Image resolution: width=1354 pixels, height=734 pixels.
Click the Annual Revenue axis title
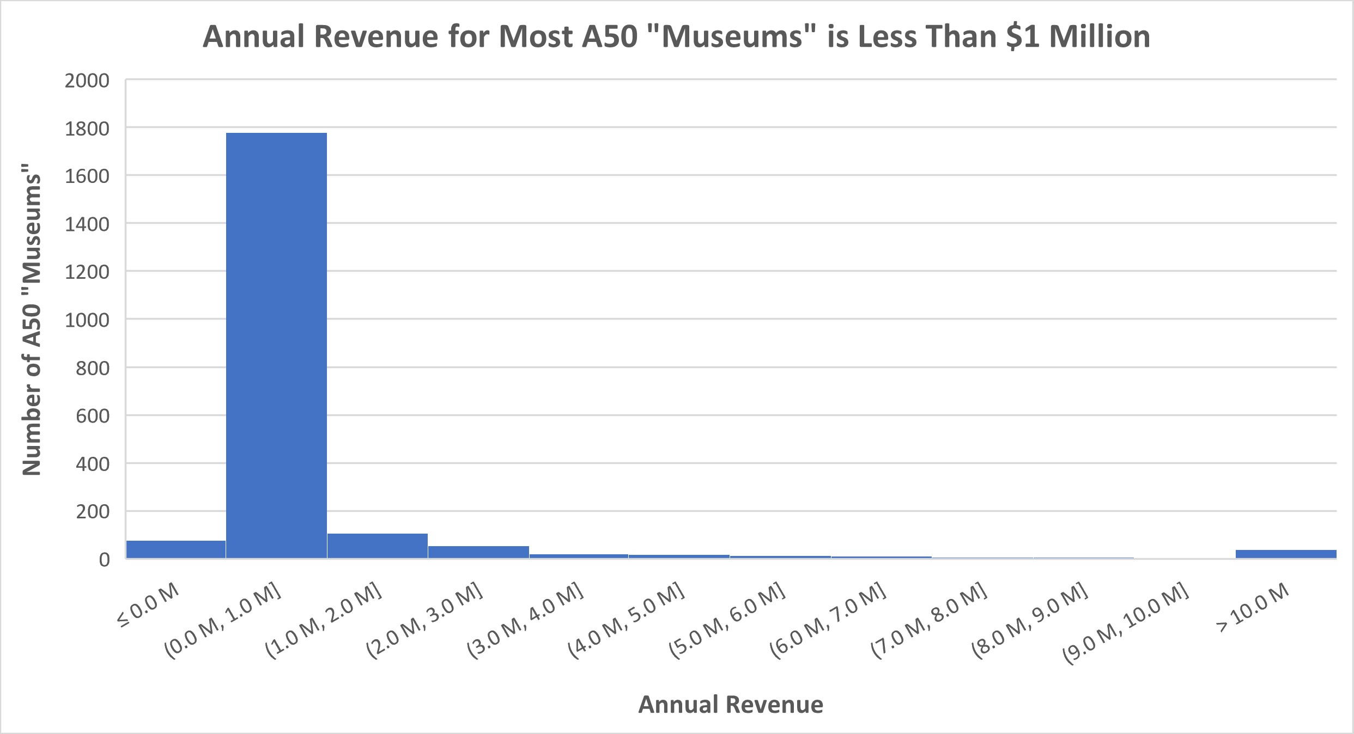pyautogui.click(x=730, y=704)
